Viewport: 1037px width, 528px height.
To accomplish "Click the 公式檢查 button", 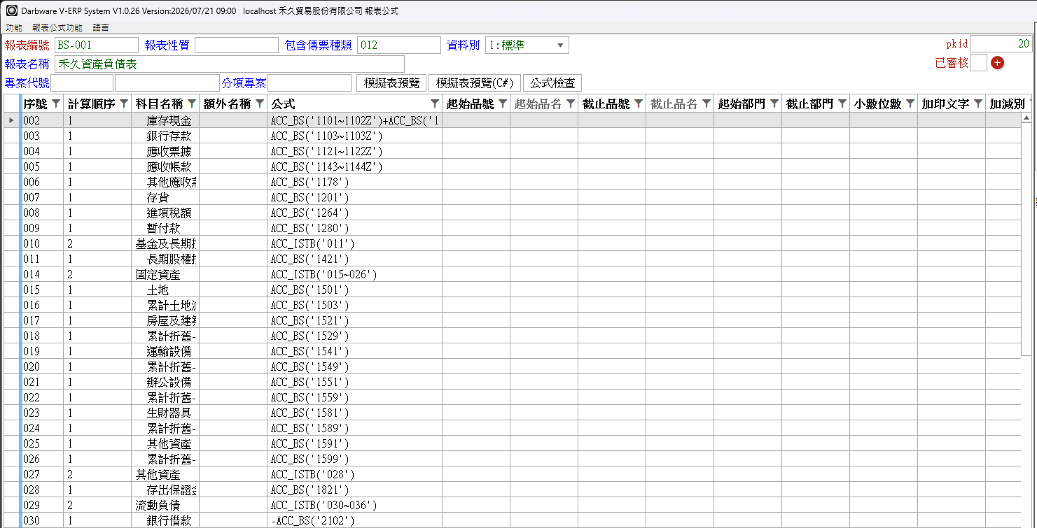I will coord(552,83).
